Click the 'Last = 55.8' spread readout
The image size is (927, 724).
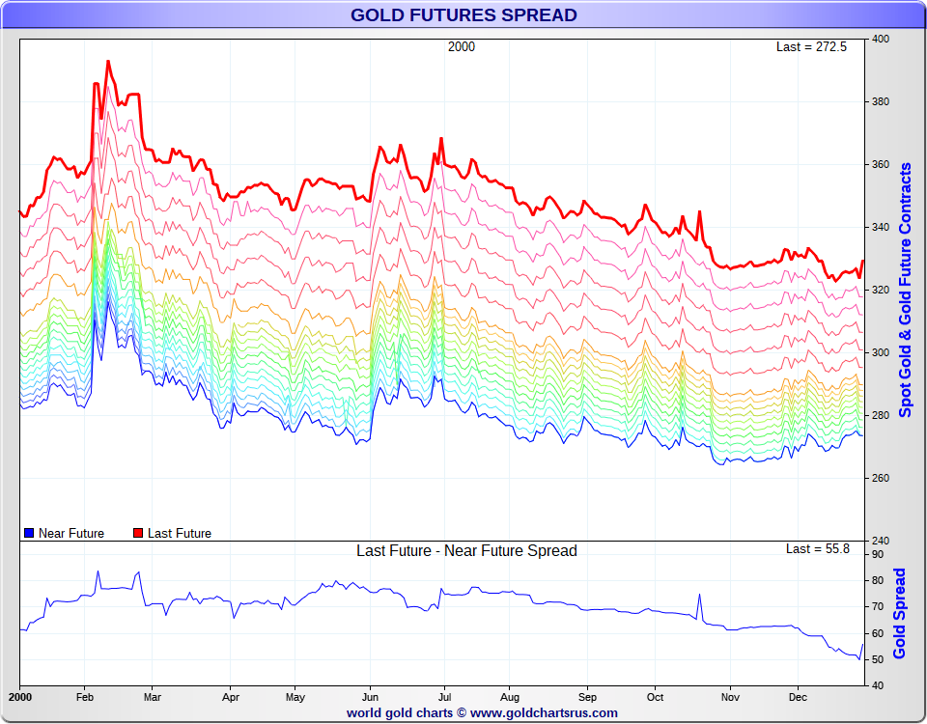(817, 548)
